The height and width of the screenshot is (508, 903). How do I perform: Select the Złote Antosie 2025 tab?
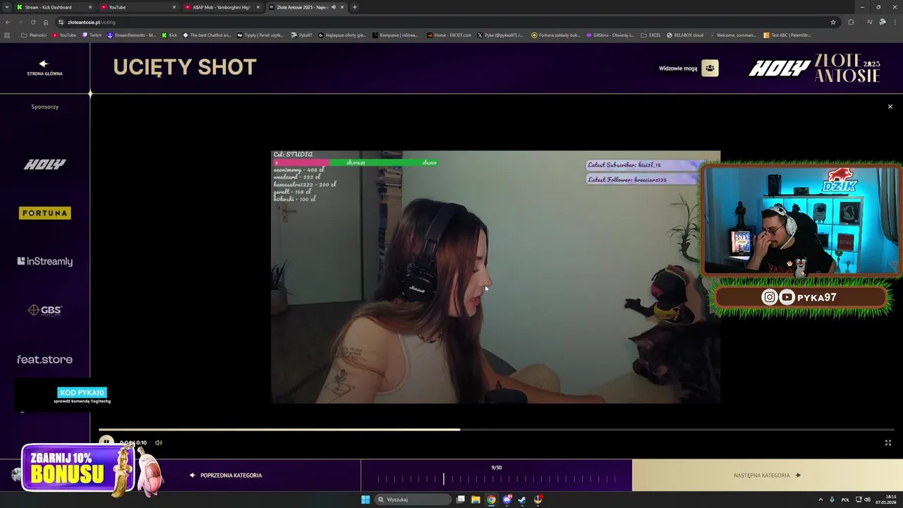pos(306,7)
